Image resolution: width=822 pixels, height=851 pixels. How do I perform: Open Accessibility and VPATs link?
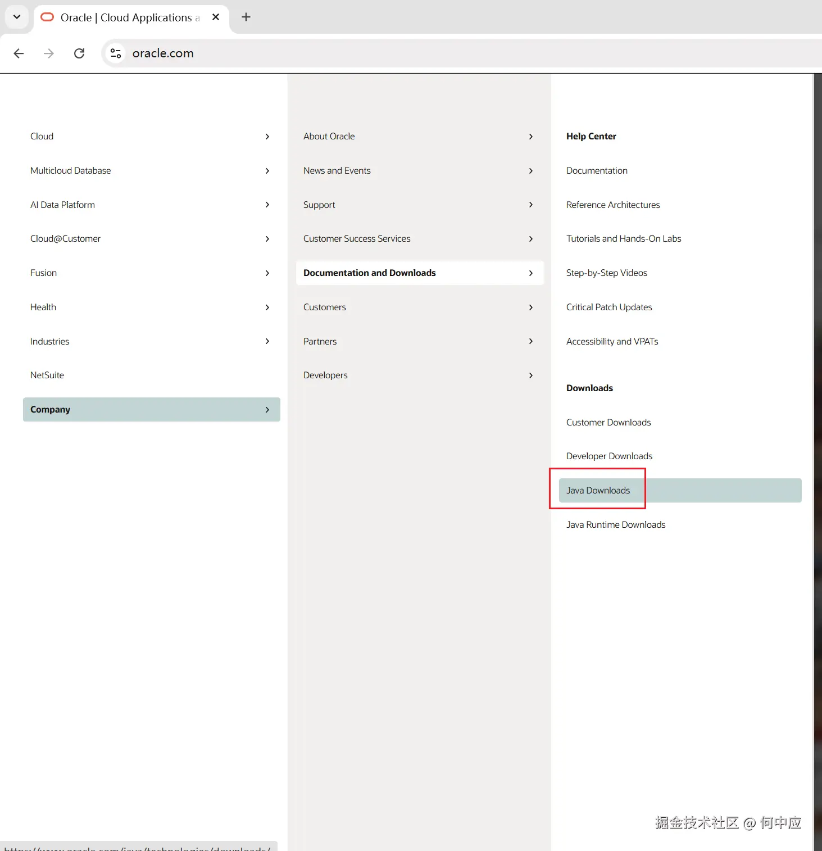pos(612,341)
